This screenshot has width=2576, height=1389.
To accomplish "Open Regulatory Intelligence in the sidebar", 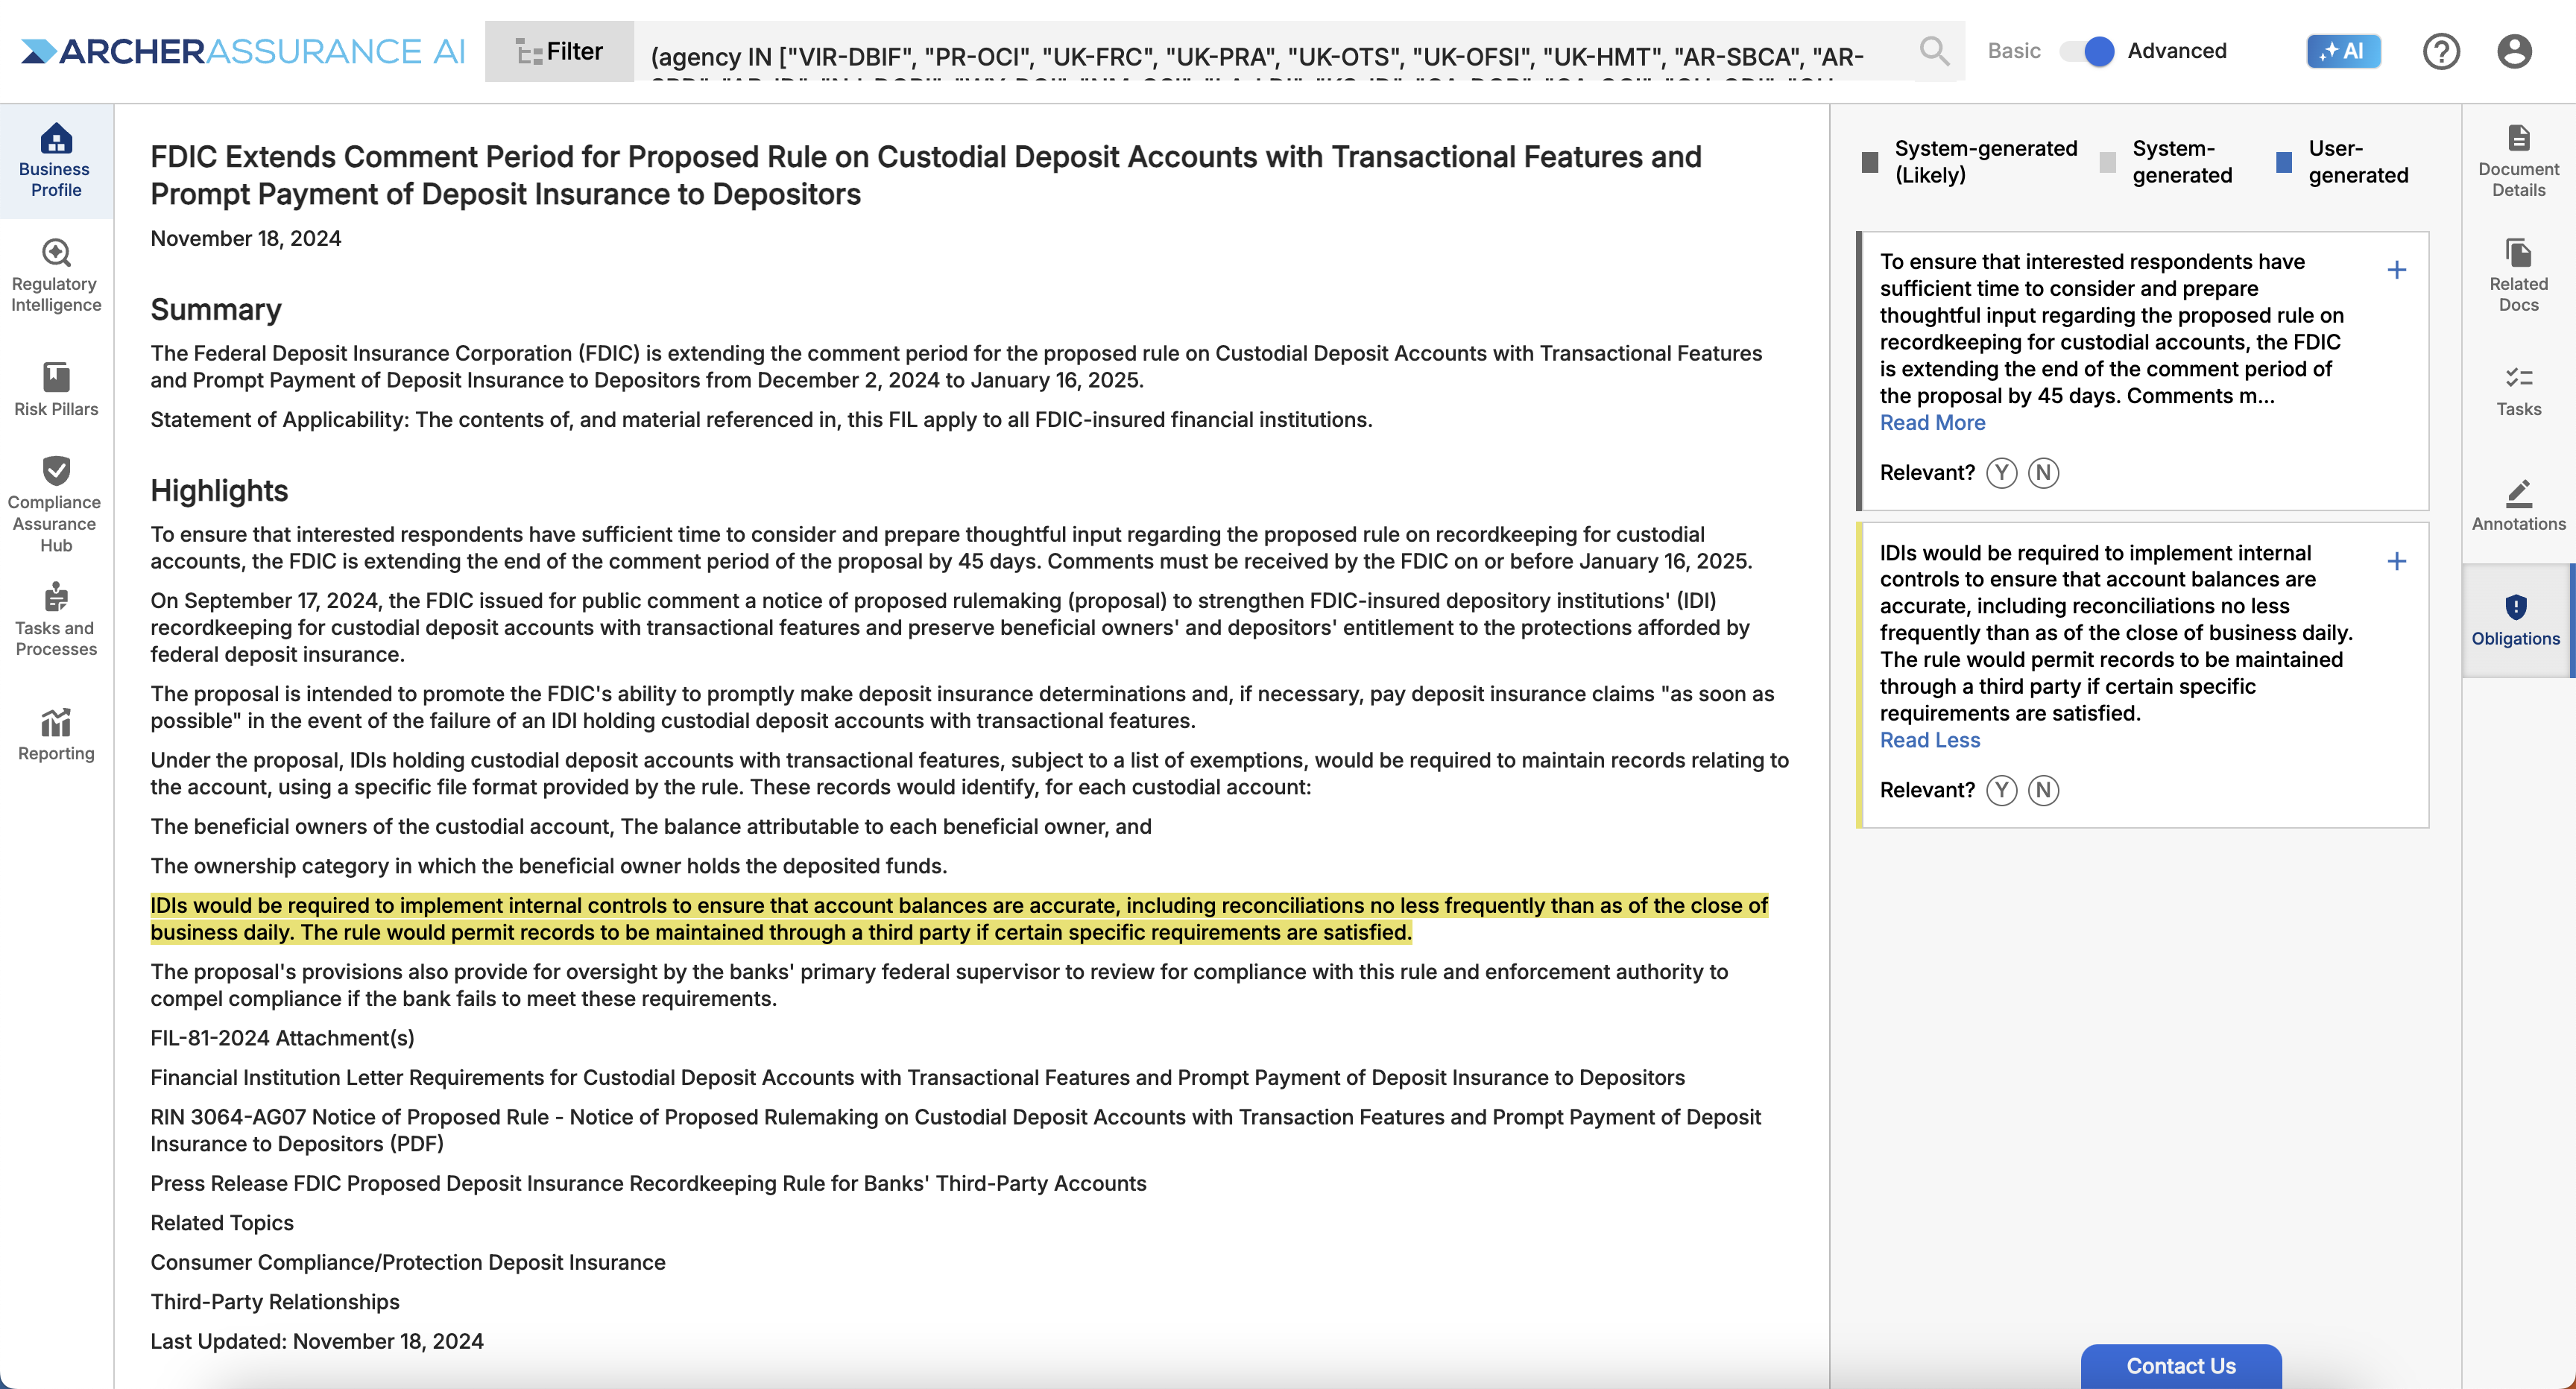I will tap(56, 275).
